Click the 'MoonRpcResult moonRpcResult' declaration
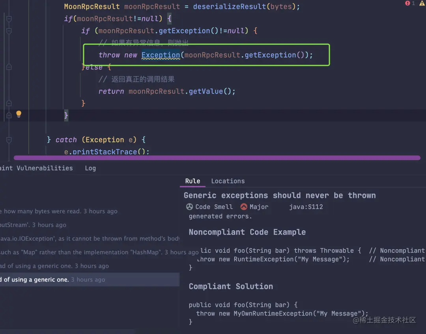Screen dimensions: 426x334 click(x=122, y=7)
